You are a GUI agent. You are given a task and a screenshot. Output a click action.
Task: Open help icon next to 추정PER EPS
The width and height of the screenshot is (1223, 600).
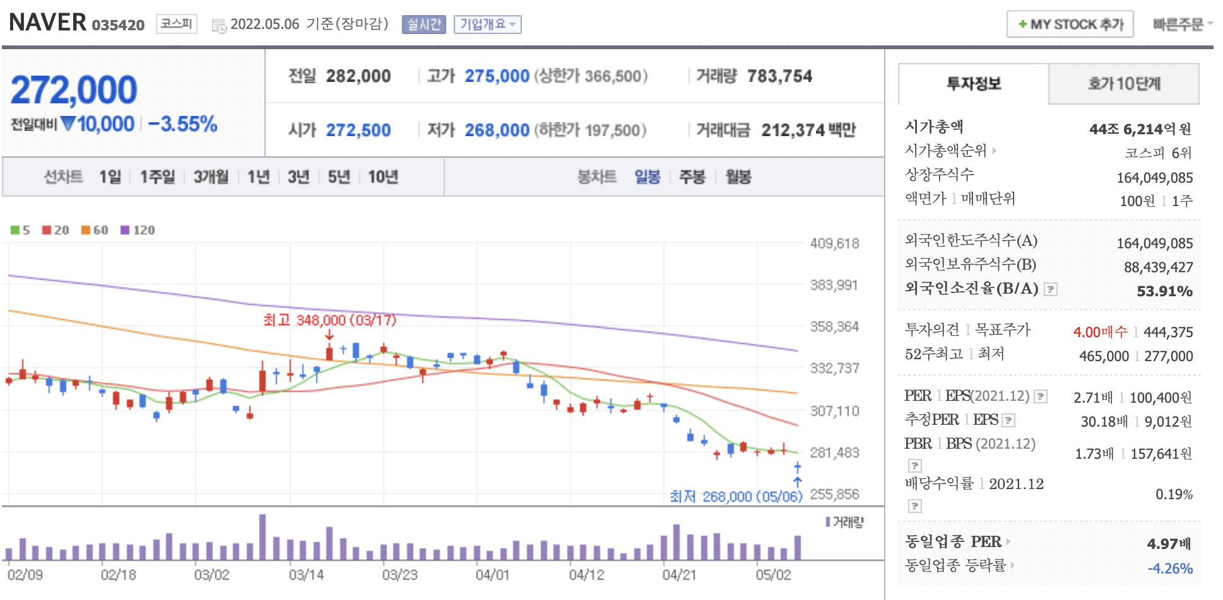(x=1008, y=420)
